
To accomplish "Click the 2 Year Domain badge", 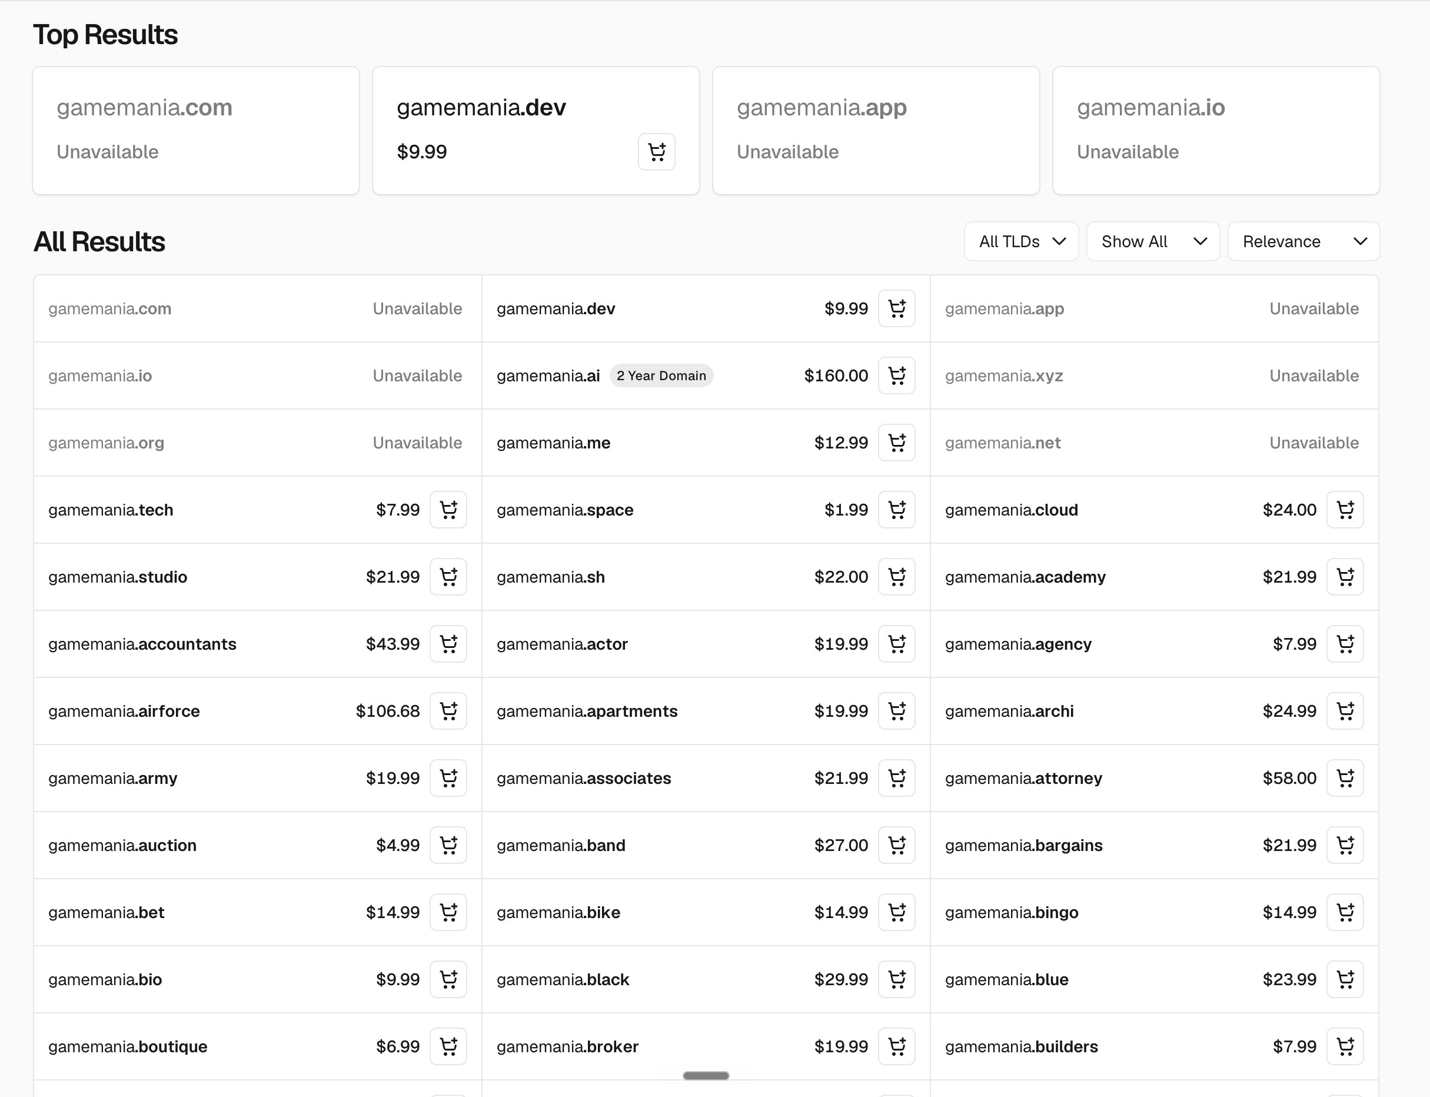I will [x=661, y=375].
